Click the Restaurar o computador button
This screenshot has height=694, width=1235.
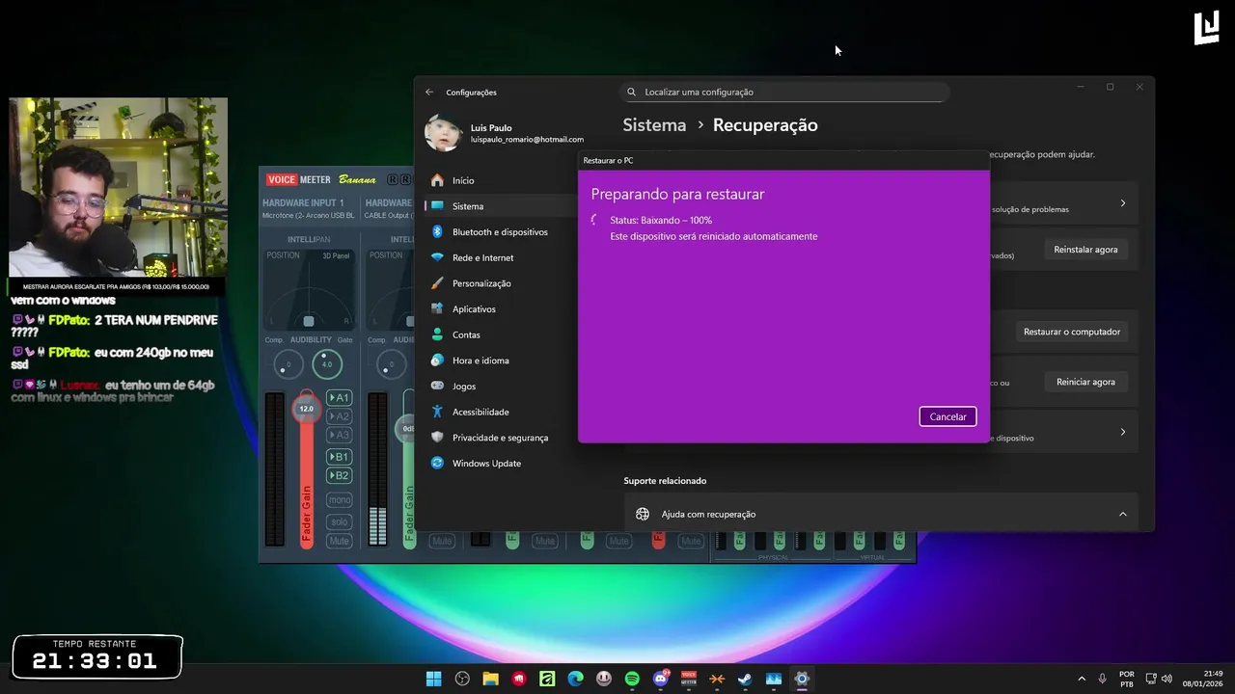(1072, 332)
